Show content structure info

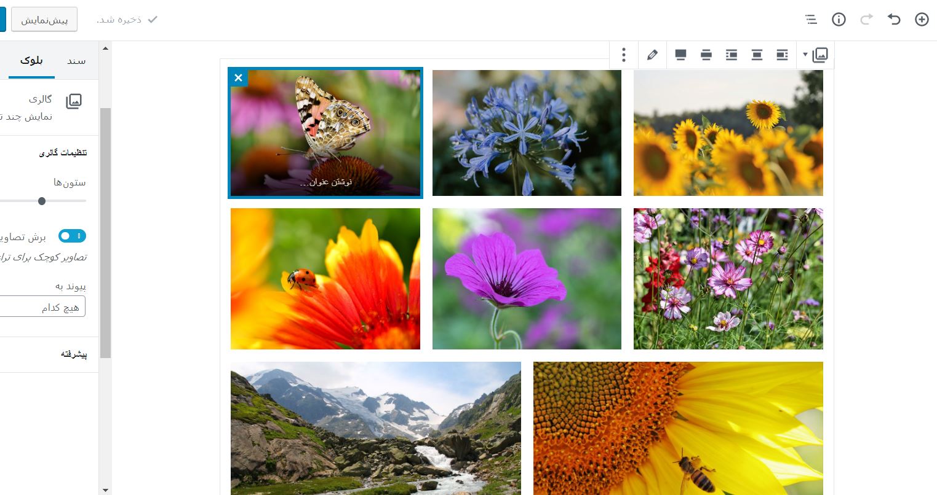839,20
